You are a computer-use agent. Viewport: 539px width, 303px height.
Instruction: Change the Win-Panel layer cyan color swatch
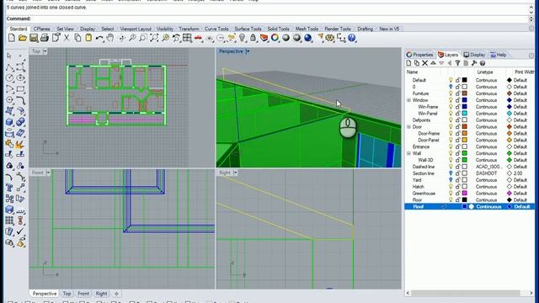click(x=464, y=114)
